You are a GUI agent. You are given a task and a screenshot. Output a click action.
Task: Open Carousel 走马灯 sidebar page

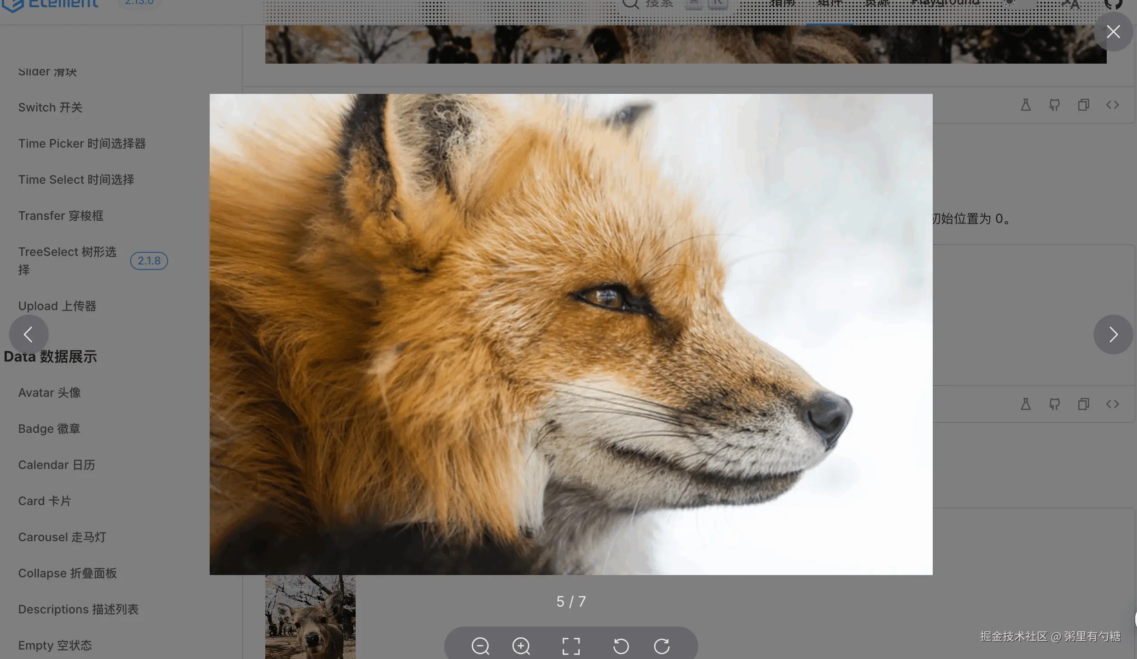62,537
